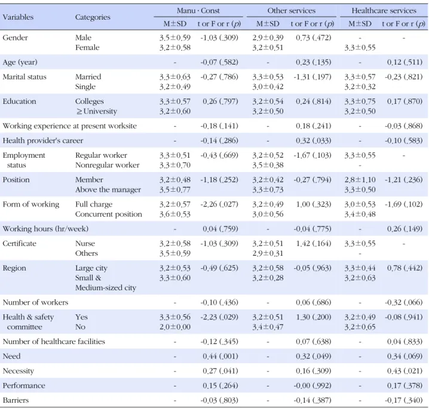Click the value '-0.17 (.340)'

[403, 400]
